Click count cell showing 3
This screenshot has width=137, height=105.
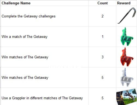[102, 57]
